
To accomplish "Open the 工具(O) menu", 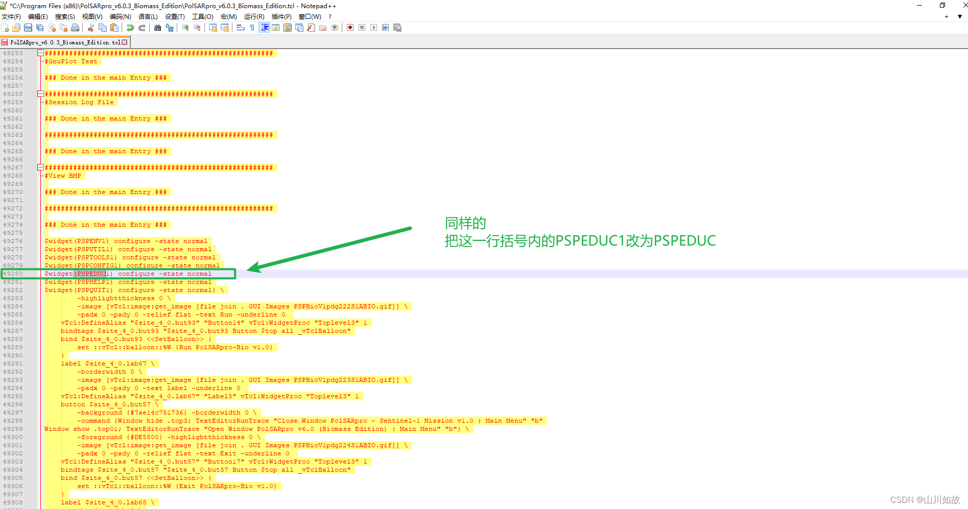I will click(203, 17).
